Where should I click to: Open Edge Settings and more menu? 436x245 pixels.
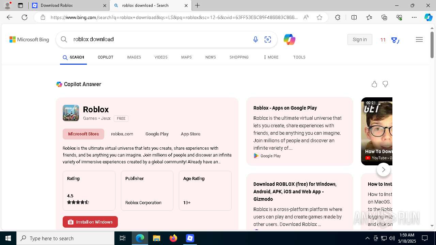click(414, 17)
